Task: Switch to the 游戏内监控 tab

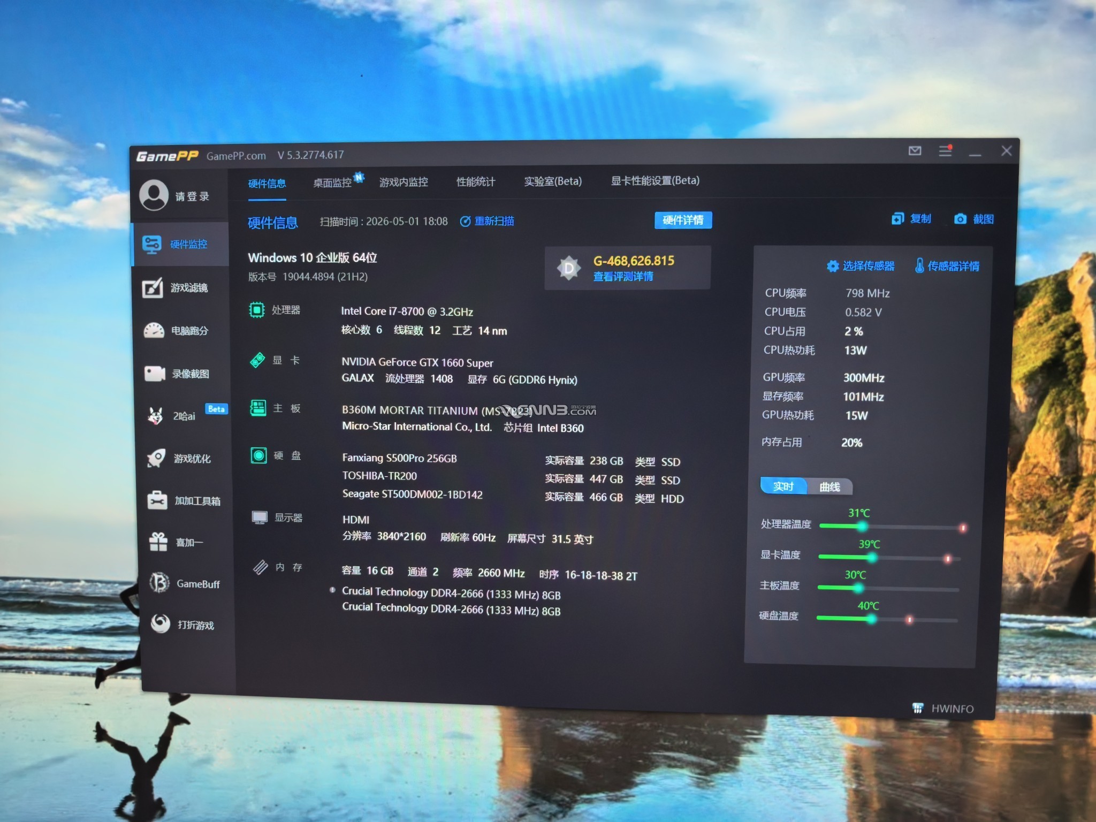Action: pos(404,182)
